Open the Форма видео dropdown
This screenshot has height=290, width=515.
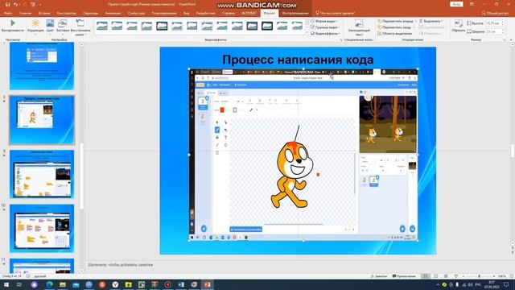click(324, 21)
